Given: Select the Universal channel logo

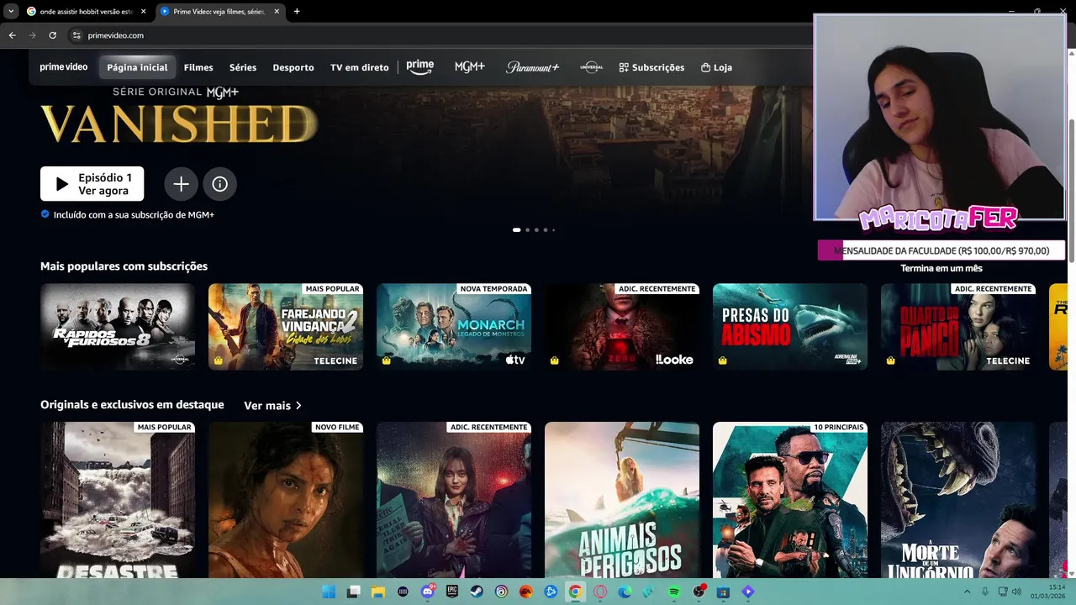Looking at the screenshot, I should [592, 67].
